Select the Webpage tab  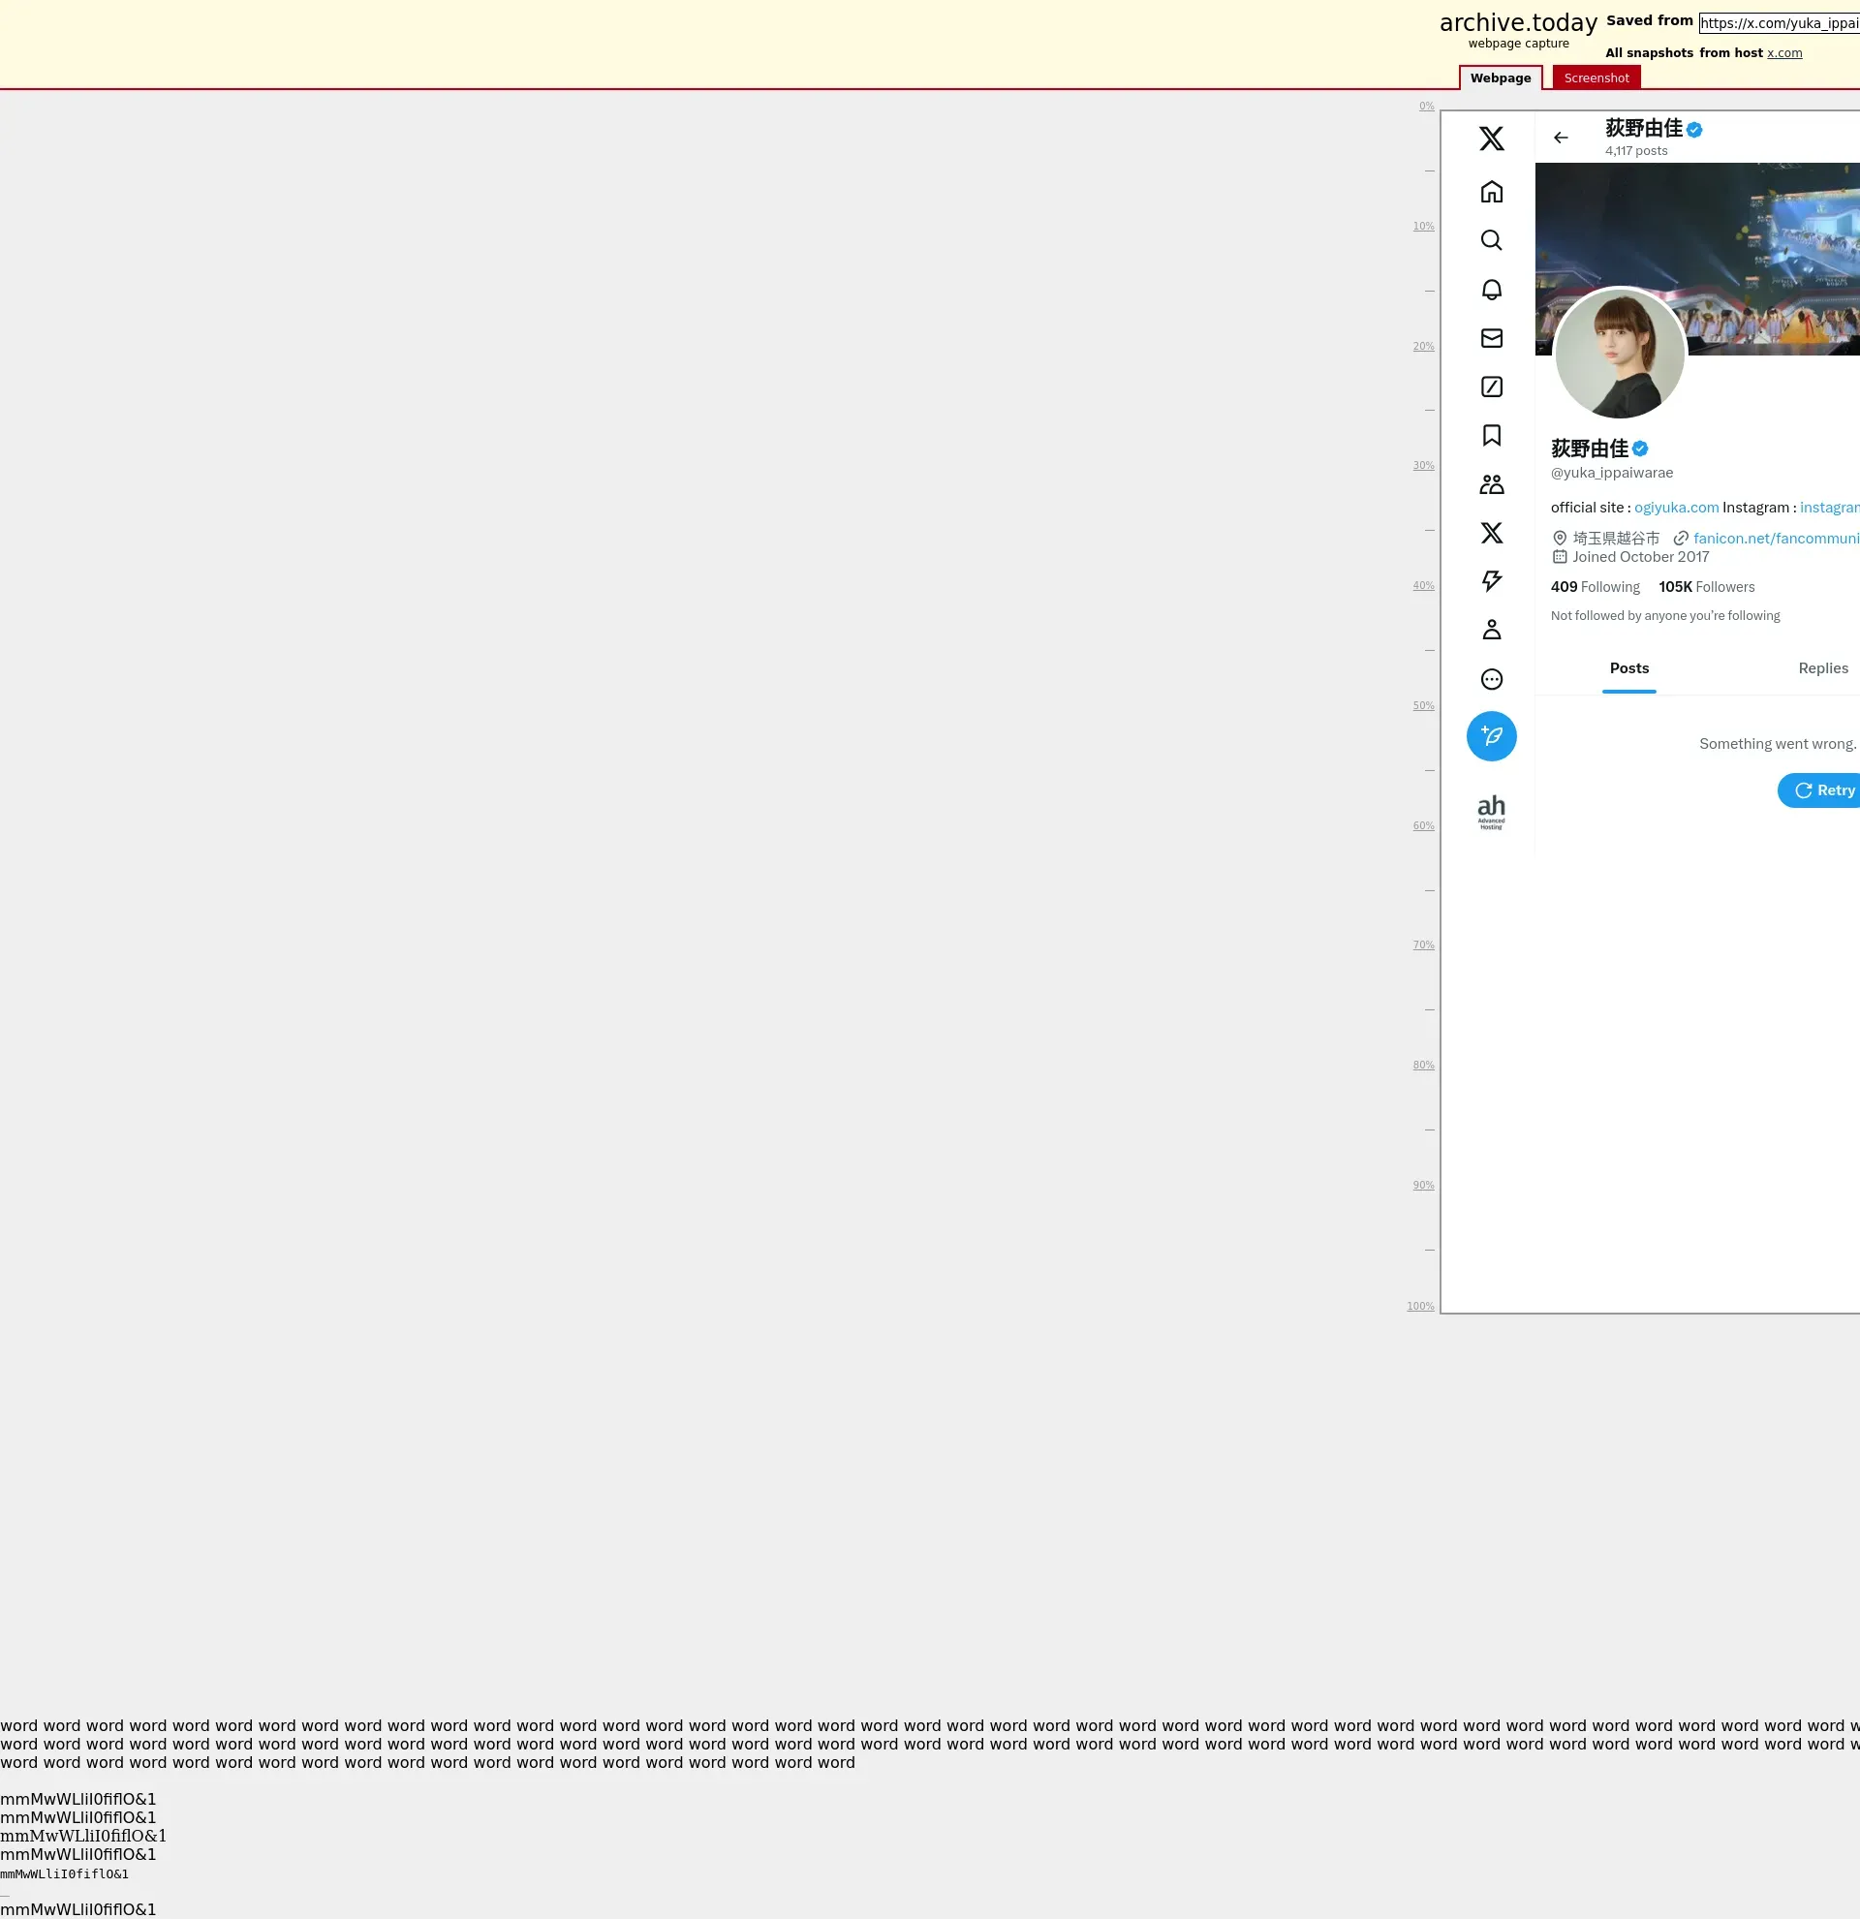point(1500,78)
